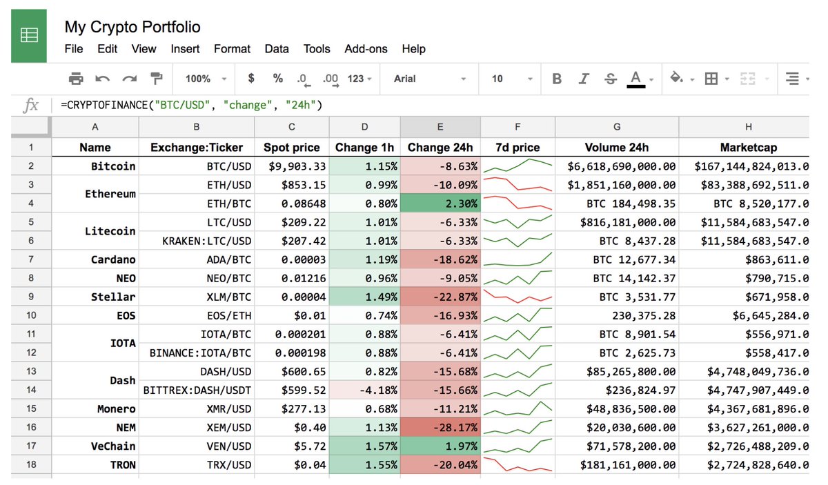Open the Tools menu
This screenshot has height=485, width=828.
click(x=317, y=49)
